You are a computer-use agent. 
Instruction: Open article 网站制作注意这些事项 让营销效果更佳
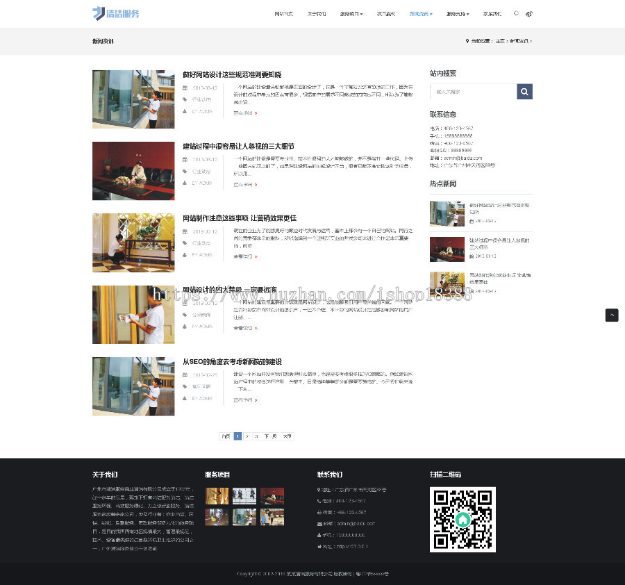point(240,218)
